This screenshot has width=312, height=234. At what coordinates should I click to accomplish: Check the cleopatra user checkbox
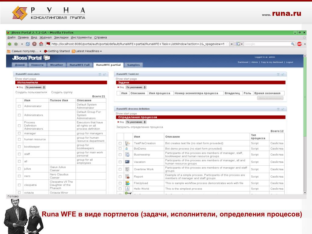click(x=19, y=185)
